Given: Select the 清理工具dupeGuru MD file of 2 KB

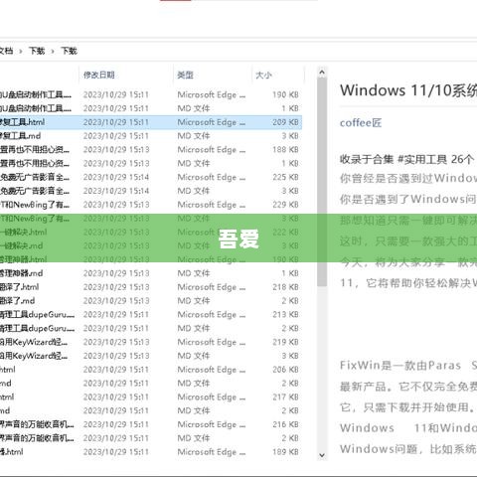Looking at the screenshot, I should coord(151,328).
